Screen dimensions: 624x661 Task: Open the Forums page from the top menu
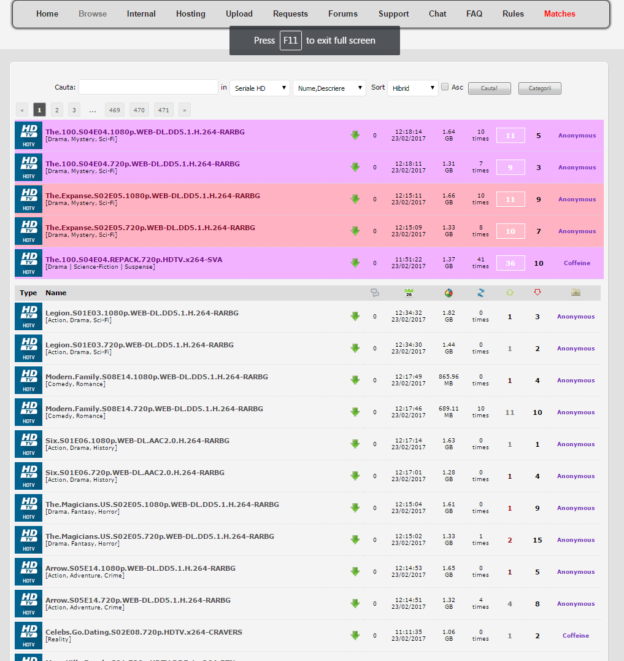[x=342, y=14]
